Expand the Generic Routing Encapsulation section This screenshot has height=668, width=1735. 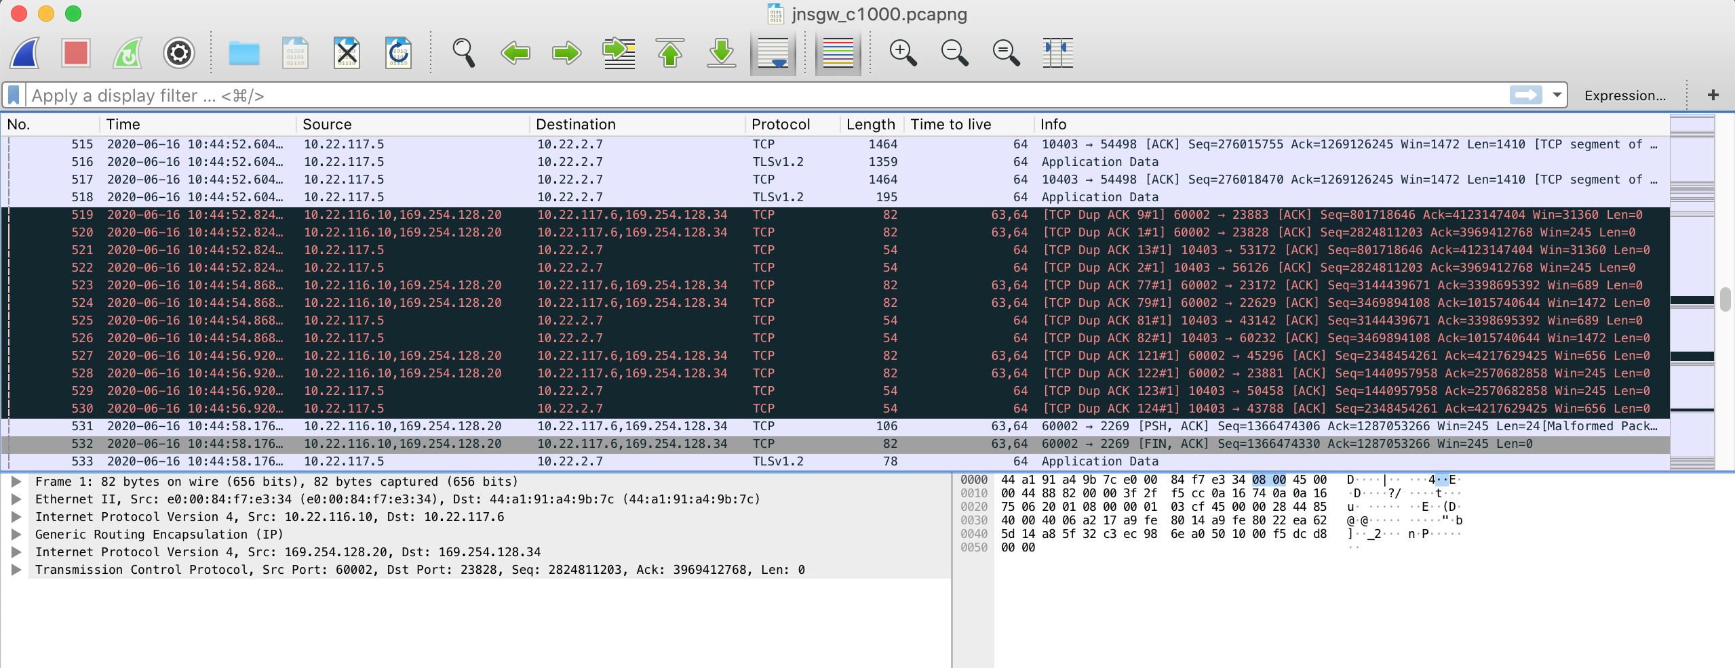tap(16, 535)
